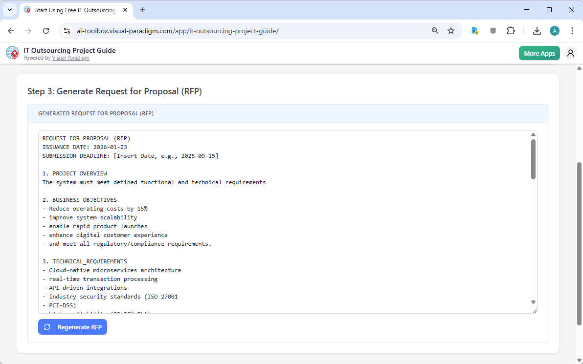Open site information settings in address bar
This screenshot has width=583, height=364.
67,30
